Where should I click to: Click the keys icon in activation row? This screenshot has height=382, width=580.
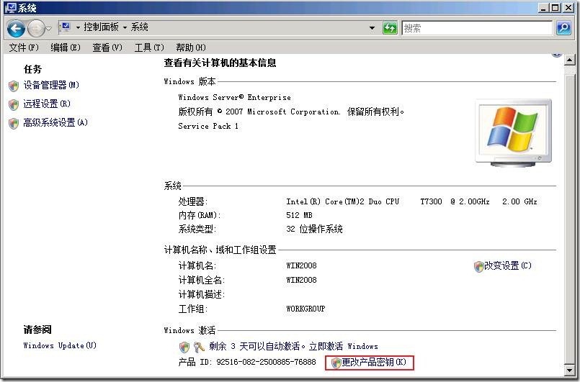pyautogui.click(x=199, y=347)
